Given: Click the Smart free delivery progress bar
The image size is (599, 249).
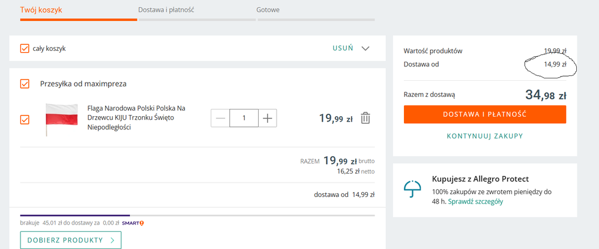Looking at the screenshot, I should pyautogui.click(x=197, y=215).
